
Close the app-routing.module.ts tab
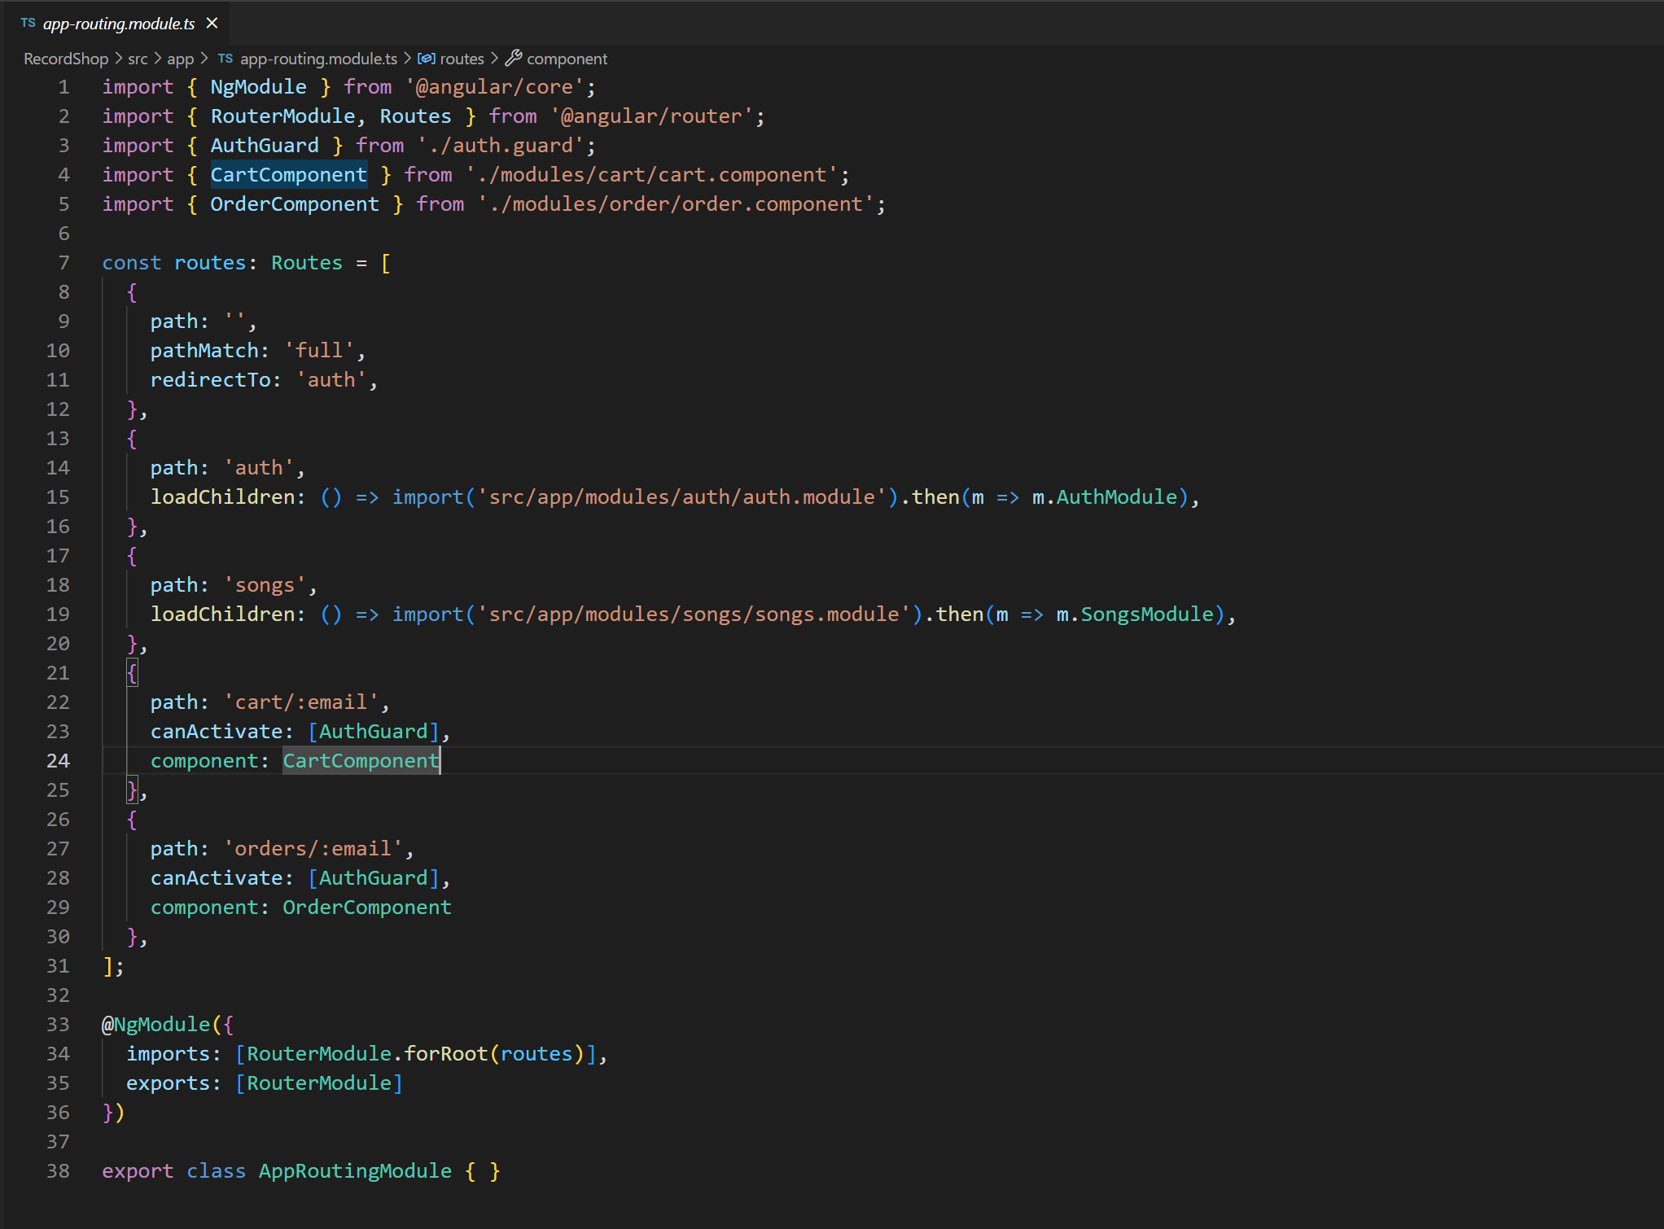[x=211, y=23]
